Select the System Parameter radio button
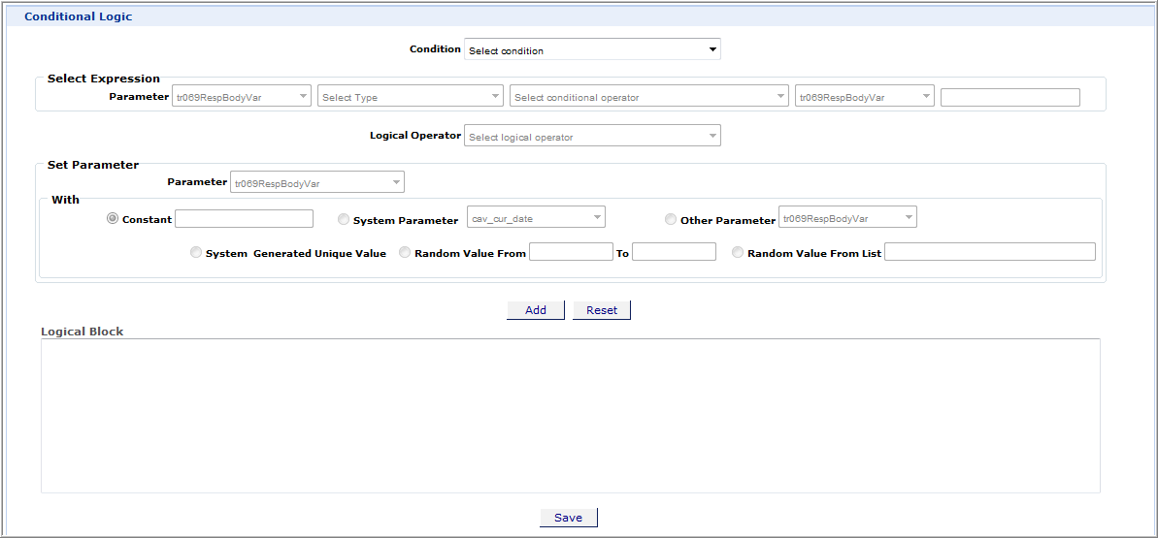Image resolution: width=1158 pixels, height=538 pixels. tap(344, 219)
